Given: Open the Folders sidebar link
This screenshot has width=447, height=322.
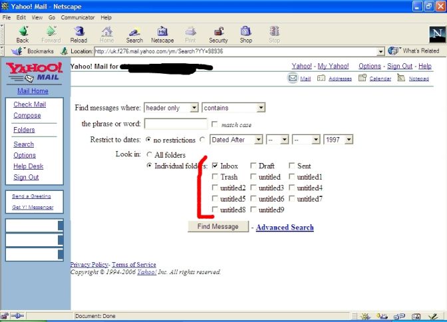Looking at the screenshot, I should tap(24, 130).
